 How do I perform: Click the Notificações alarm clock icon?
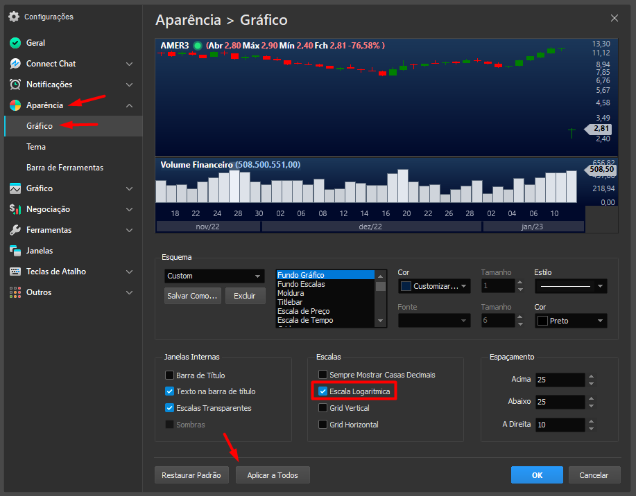point(15,85)
